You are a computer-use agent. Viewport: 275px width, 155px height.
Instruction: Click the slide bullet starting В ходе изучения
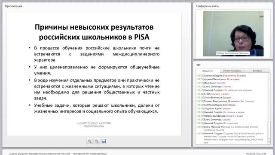(x=97, y=89)
